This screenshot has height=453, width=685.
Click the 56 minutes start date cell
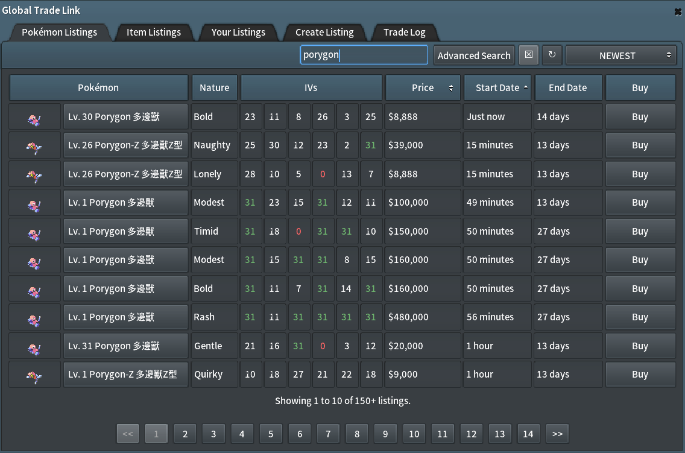497,317
